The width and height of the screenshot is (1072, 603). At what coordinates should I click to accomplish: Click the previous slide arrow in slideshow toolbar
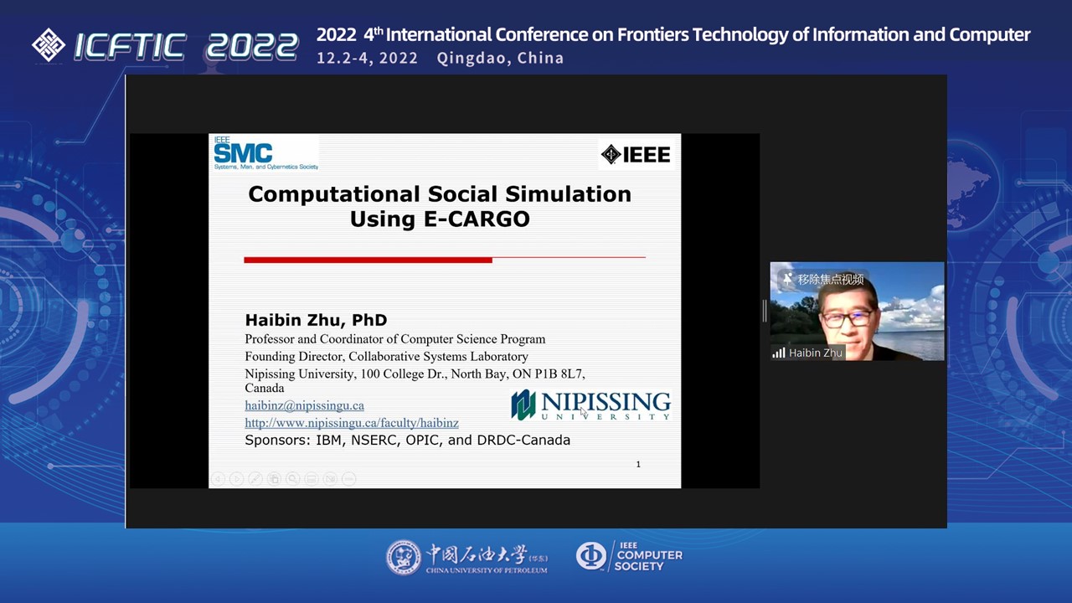click(x=218, y=479)
